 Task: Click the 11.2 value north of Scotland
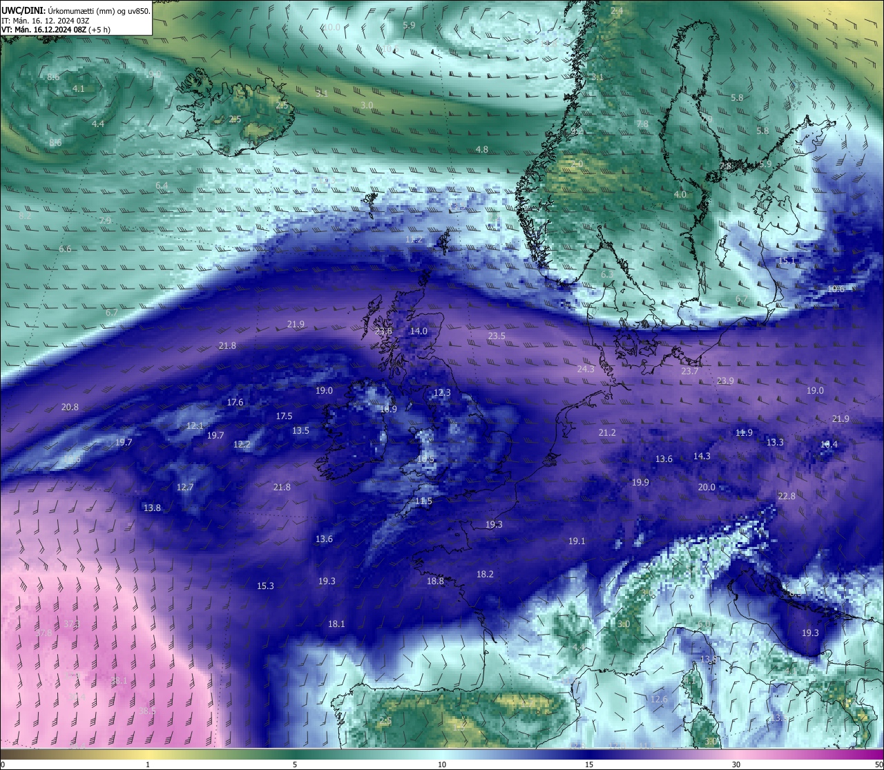click(x=414, y=239)
